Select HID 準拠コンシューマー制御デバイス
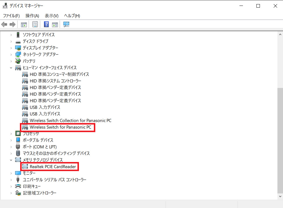Viewport: 283px width, 208px height. click(59, 74)
